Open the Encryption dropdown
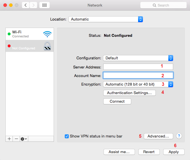The image size is (190, 160). click(138, 84)
